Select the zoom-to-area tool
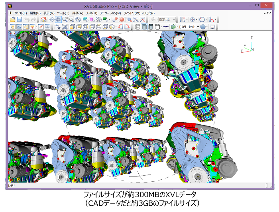 (71, 19)
